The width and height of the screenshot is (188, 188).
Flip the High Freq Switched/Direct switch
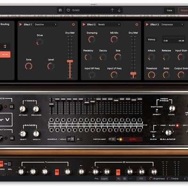157,110
